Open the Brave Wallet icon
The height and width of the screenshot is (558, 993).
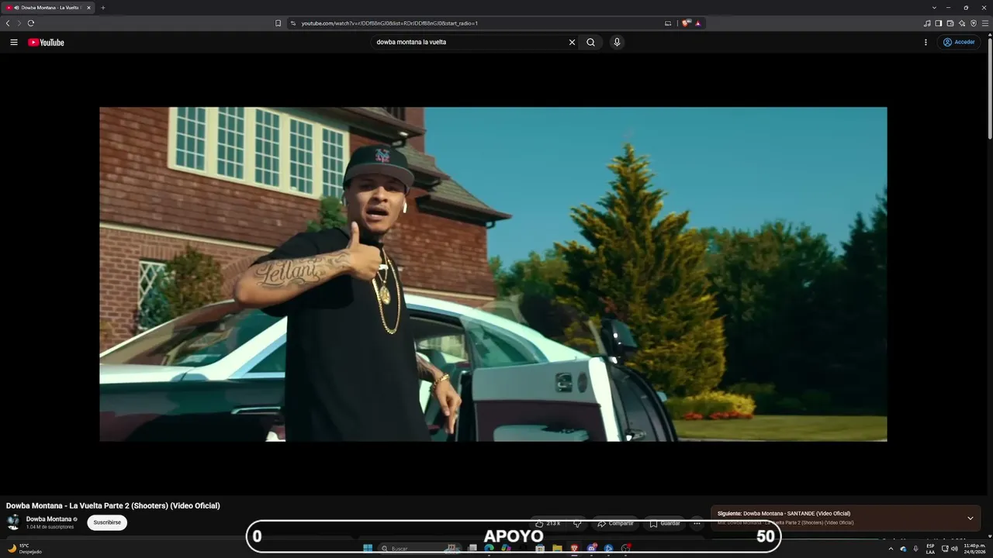pyautogui.click(x=950, y=23)
